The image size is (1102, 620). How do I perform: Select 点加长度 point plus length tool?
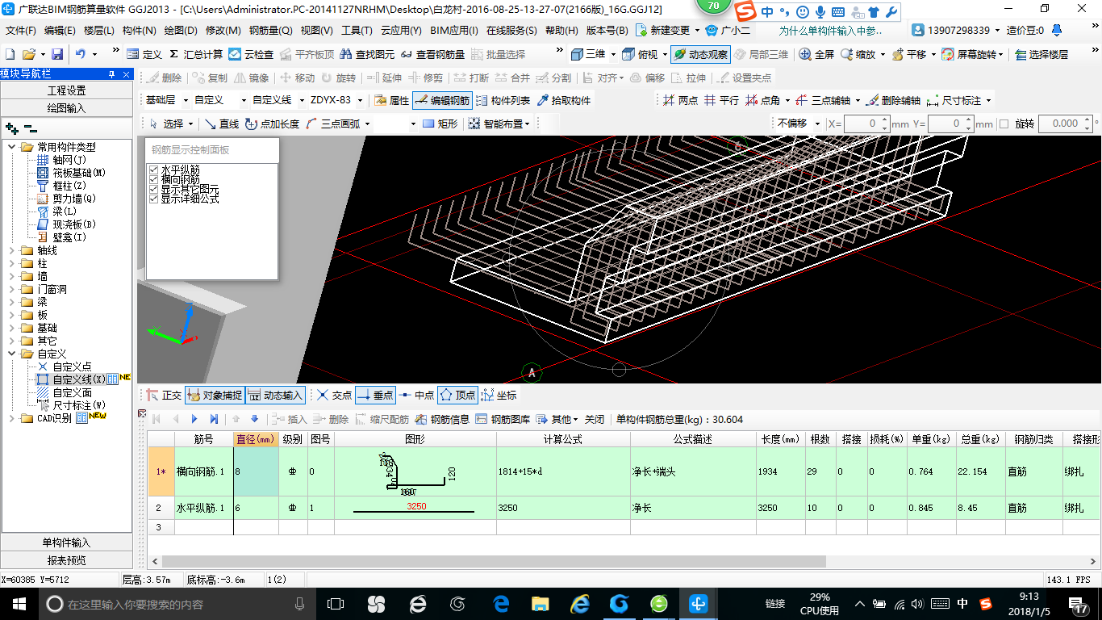coord(272,124)
